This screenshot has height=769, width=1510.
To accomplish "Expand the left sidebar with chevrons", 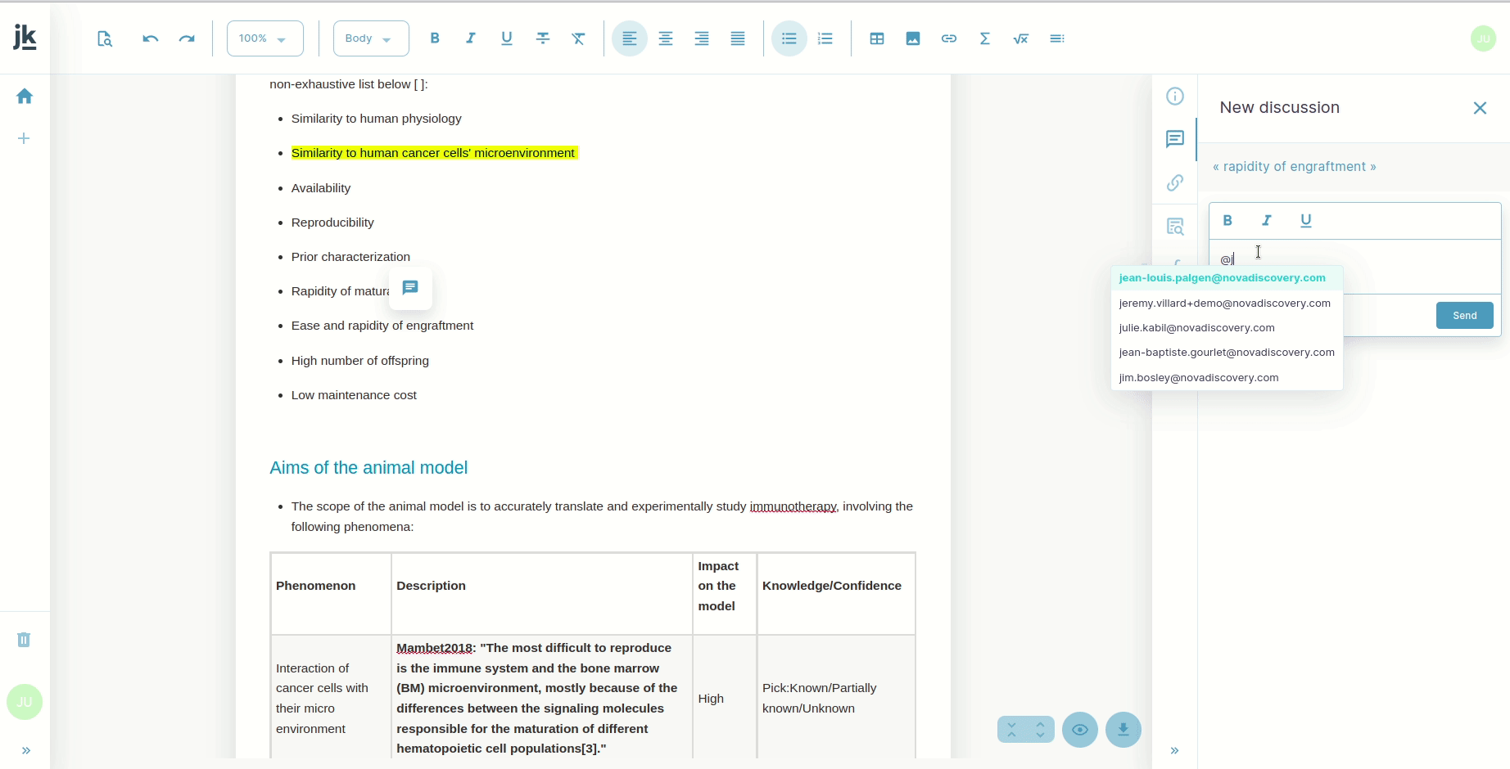I will [x=26, y=750].
